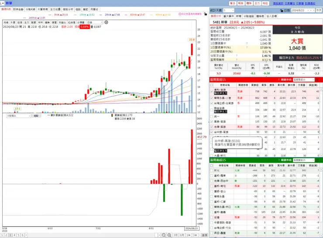
Task: Click the lock icon beside 日期 date field
Action: click(282, 10)
